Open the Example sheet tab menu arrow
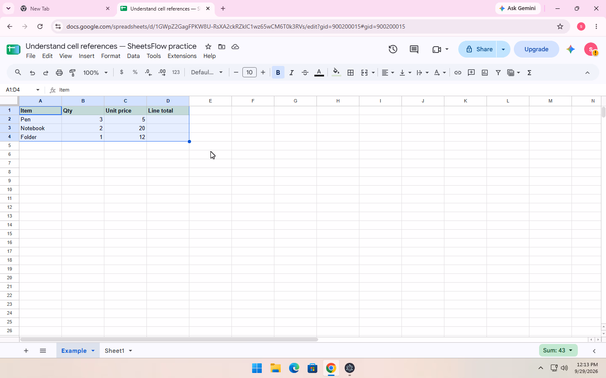Viewport: 606px width, 378px height. [93, 351]
